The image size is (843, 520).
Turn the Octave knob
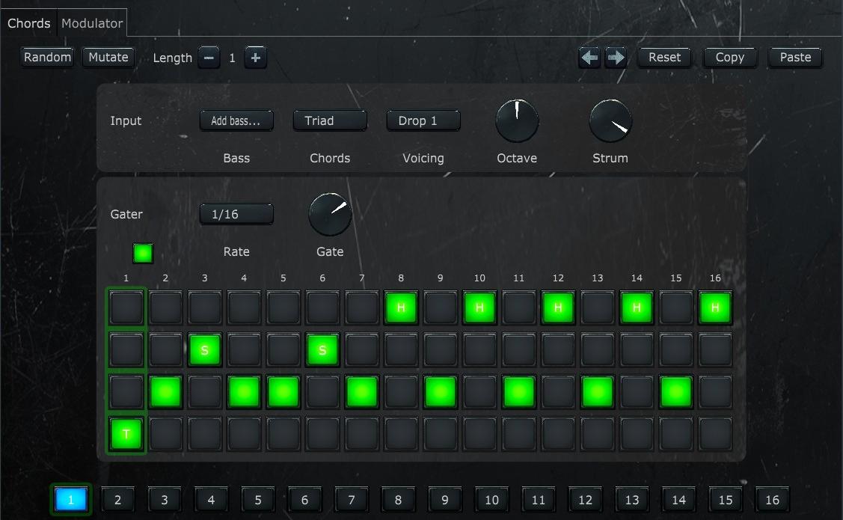[517, 121]
